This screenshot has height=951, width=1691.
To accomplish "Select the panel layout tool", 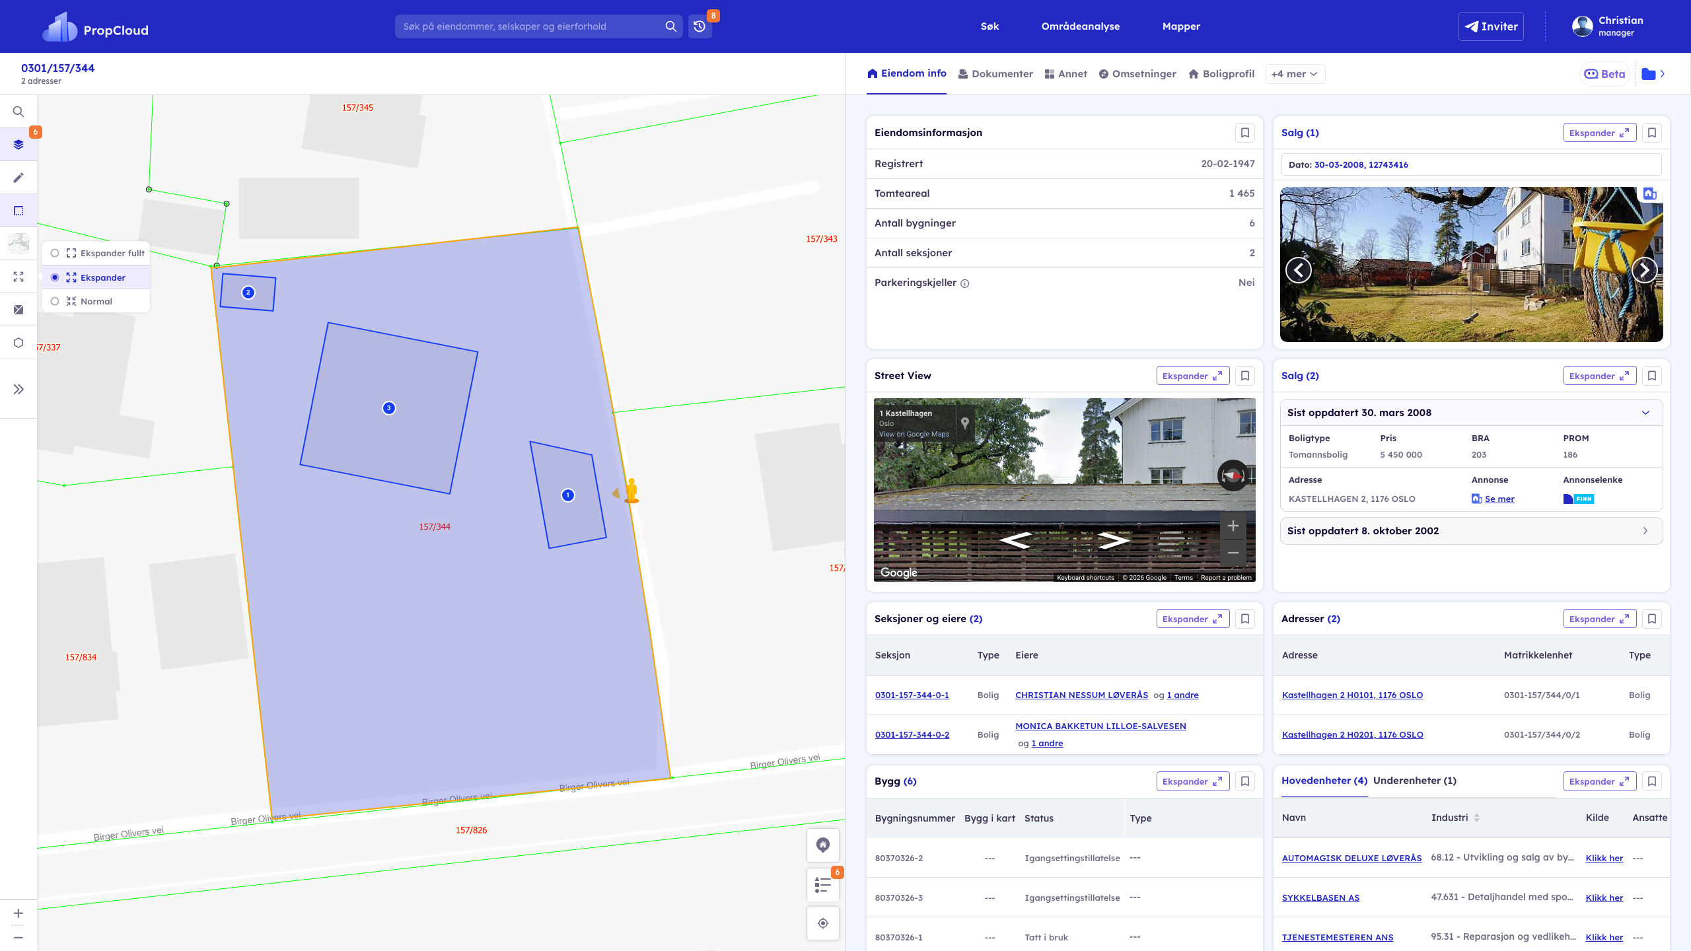I will (18, 211).
